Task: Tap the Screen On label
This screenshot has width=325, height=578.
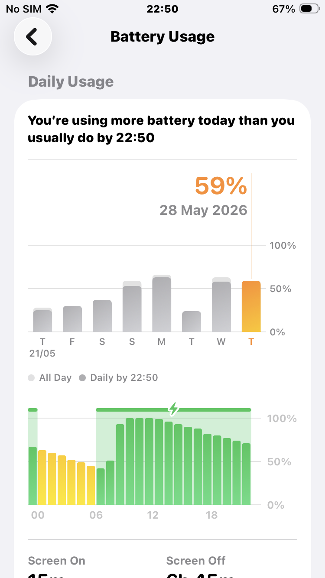Action: click(x=57, y=561)
